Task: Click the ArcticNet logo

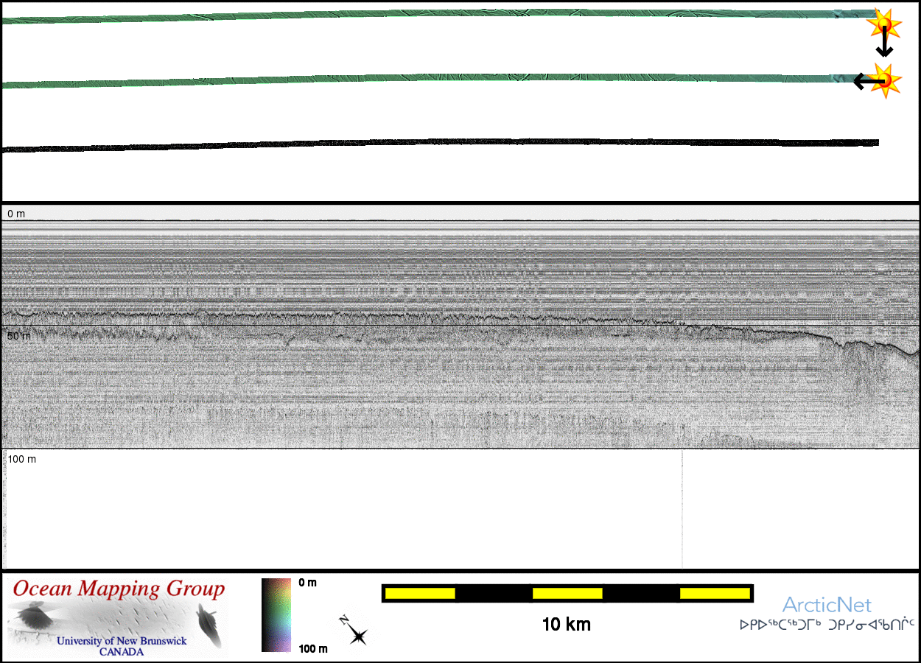Action: [827, 606]
